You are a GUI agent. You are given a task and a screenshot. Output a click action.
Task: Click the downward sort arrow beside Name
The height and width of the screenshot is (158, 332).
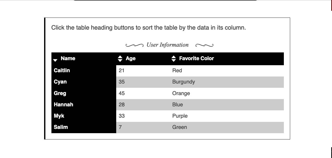(55, 60)
